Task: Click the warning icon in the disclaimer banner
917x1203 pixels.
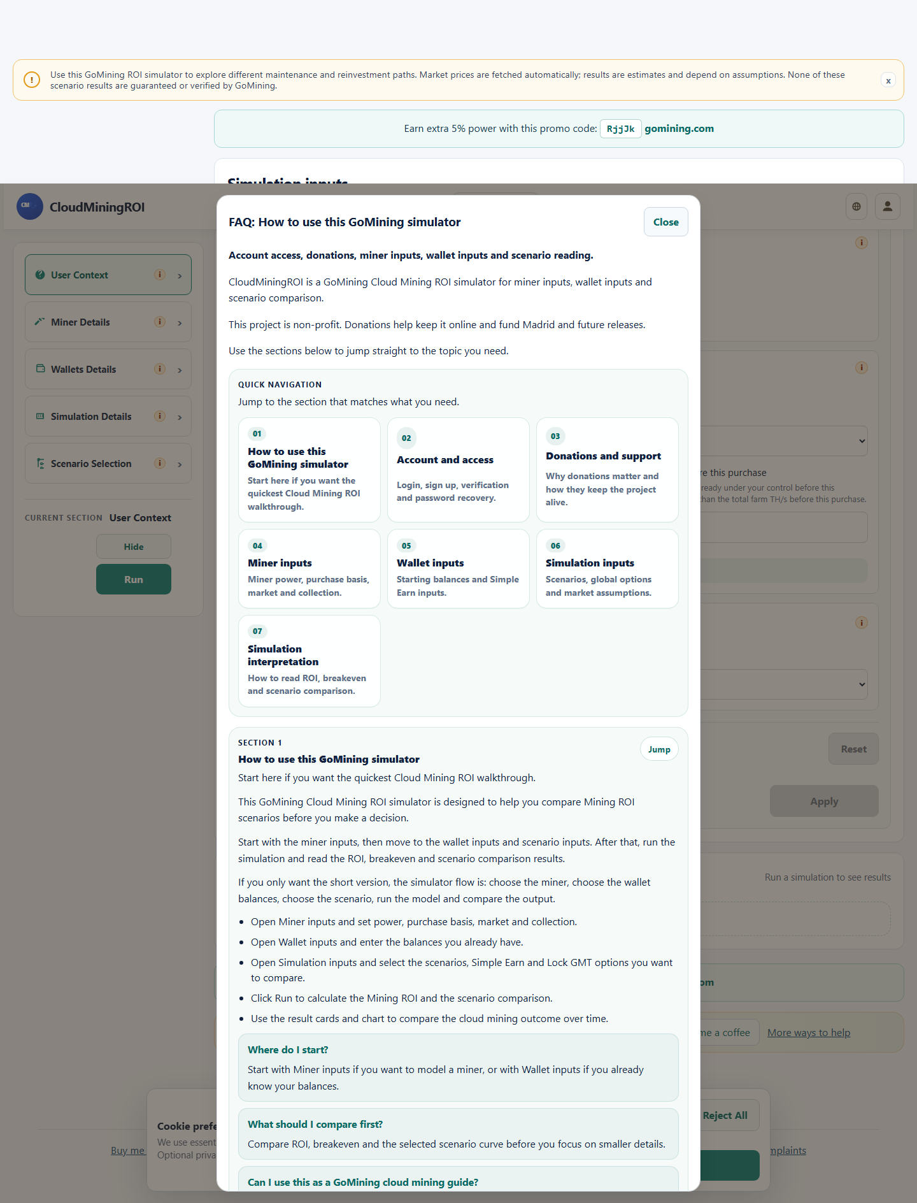Action: pyautogui.click(x=31, y=80)
